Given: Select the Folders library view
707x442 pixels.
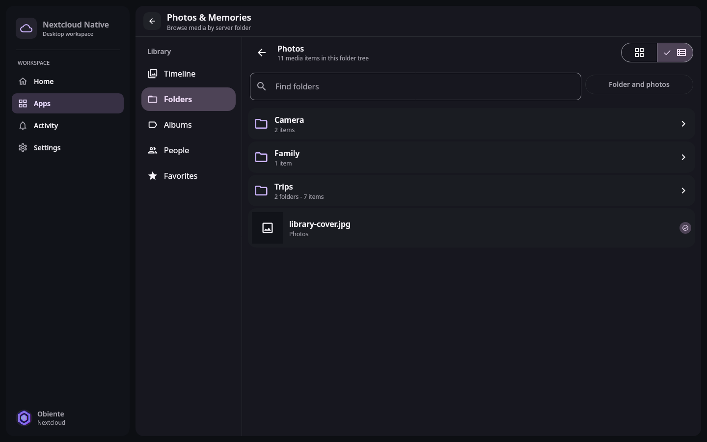Looking at the screenshot, I should tap(189, 99).
